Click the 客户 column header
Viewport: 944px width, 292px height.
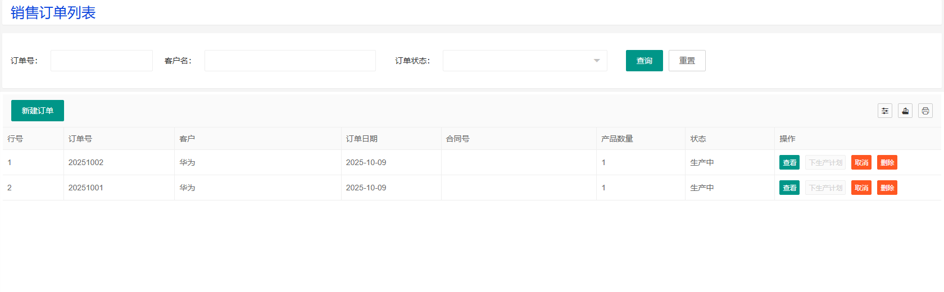coord(187,139)
